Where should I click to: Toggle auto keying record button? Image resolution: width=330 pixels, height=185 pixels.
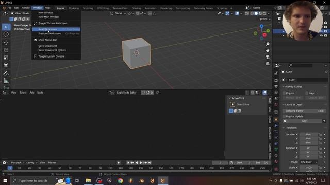coord(119,163)
